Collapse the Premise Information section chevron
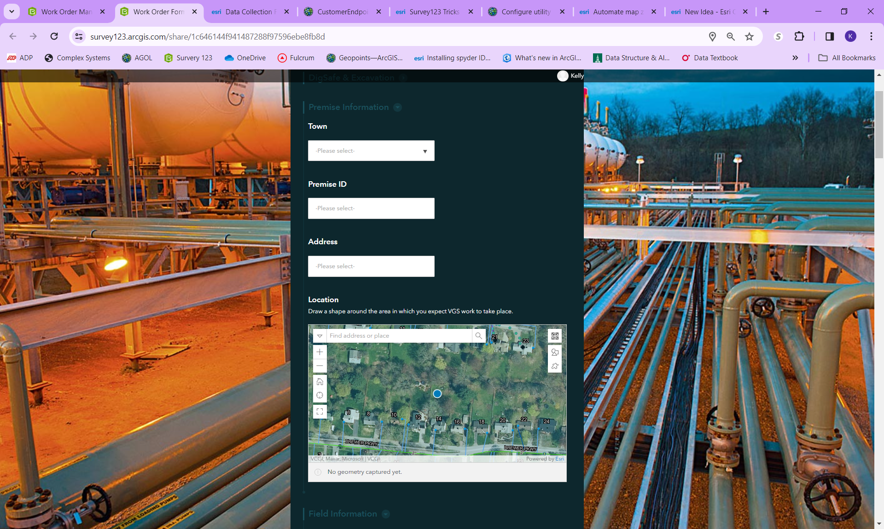Screen dimensions: 884x529 (397, 107)
